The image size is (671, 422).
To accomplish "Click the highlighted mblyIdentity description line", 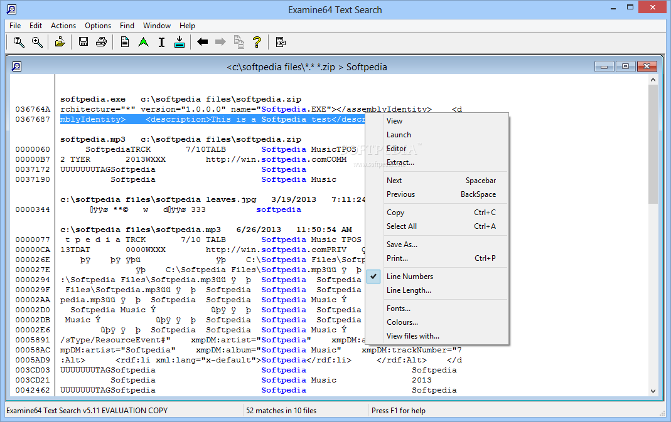I will pos(212,119).
